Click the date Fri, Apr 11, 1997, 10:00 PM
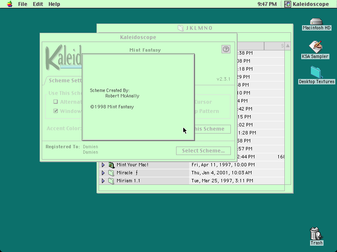Image resolution: width=337 pixels, height=252 pixels. pyautogui.click(x=223, y=165)
